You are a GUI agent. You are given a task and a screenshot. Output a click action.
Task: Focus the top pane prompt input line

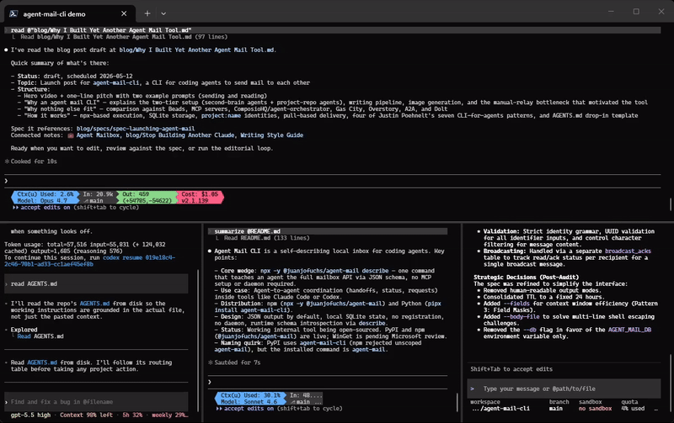tap(332, 181)
